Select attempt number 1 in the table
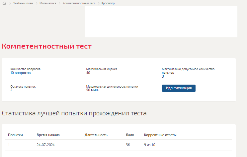The height and width of the screenshot is (157, 247). coord(9,145)
